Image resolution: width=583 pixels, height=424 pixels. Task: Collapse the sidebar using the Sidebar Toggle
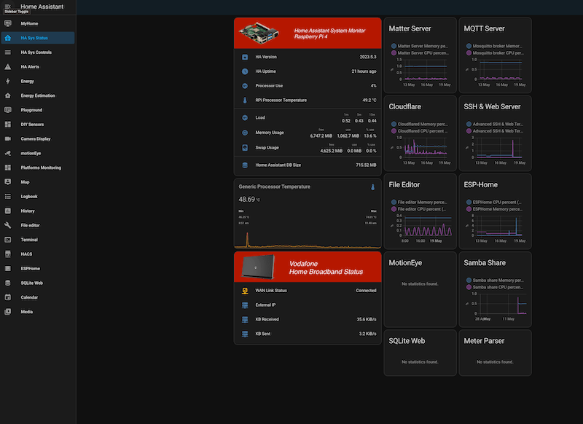coord(7,7)
